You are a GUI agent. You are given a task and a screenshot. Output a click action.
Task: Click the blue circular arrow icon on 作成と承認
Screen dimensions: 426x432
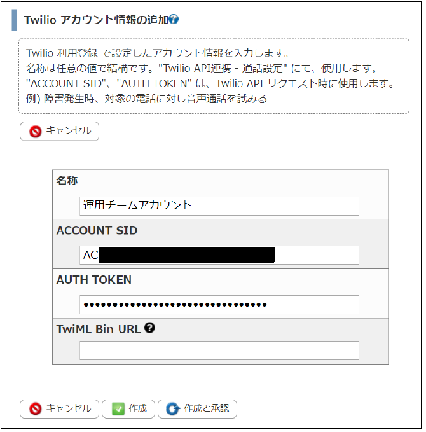pos(173,409)
